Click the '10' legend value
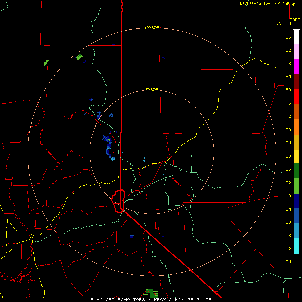 tap(288, 222)
